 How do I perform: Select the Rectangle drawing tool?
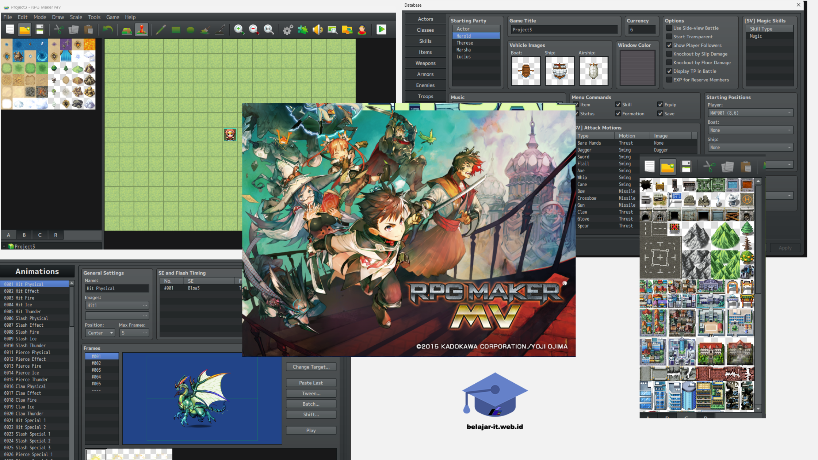(176, 30)
